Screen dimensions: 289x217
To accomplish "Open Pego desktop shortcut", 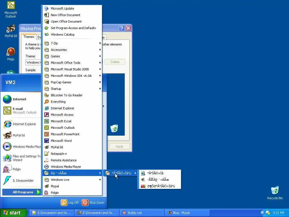I will tap(11, 54).
